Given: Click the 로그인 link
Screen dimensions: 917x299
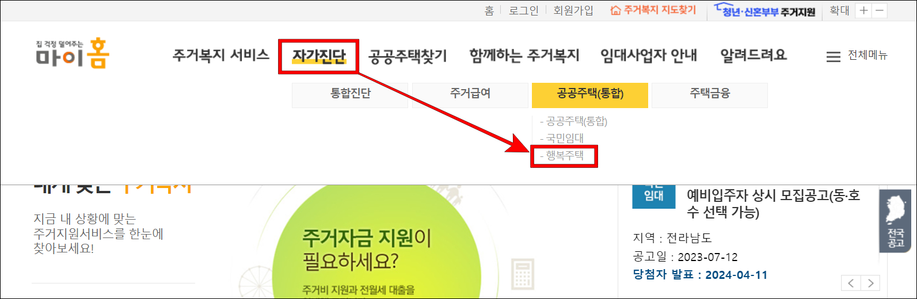Looking at the screenshot, I should (524, 11).
